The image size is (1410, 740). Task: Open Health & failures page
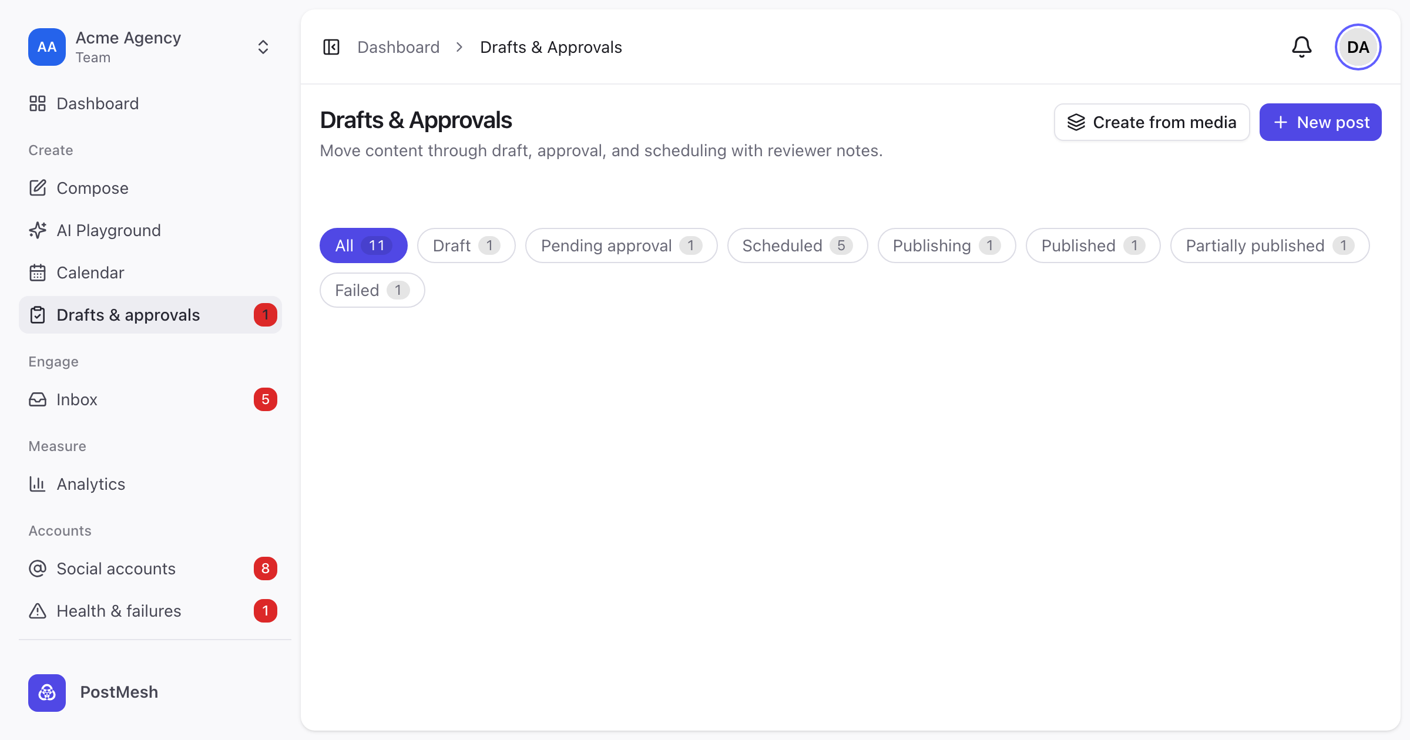click(x=150, y=611)
